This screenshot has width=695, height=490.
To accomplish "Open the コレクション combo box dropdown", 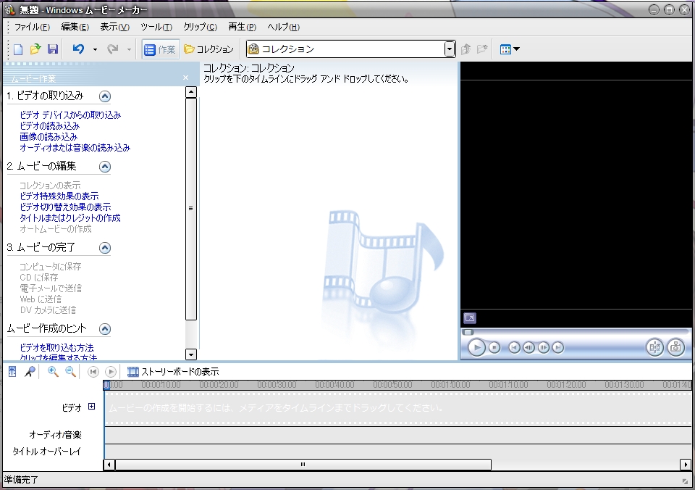I will pyautogui.click(x=450, y=49).
